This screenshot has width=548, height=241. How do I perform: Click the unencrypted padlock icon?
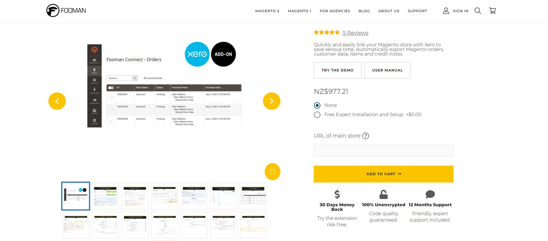(384, 194)
